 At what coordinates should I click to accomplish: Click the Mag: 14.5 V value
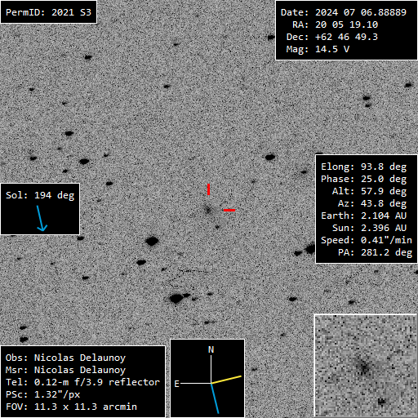[x=318, y=49]
